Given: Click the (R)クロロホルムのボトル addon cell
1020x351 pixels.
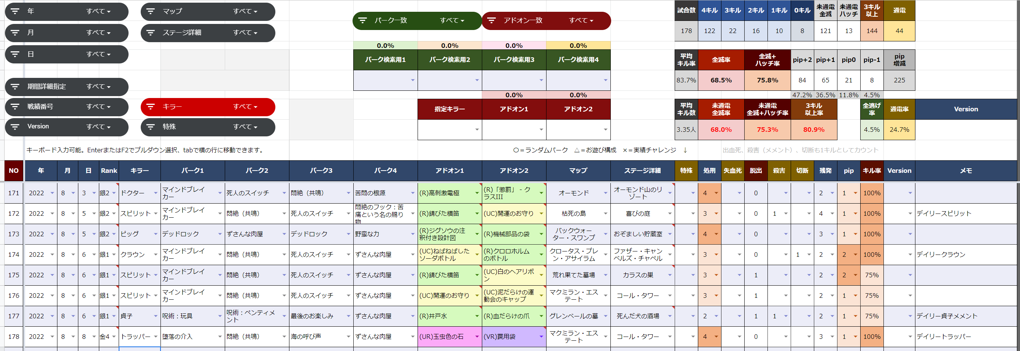Looking at the screenshot, I should tap(514, 255).
